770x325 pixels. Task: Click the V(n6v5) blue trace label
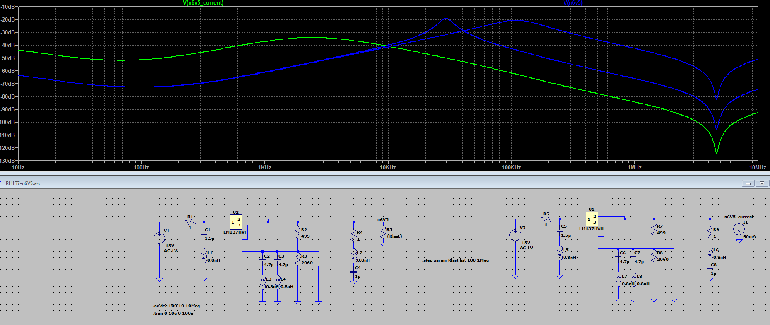pos(573,3)
